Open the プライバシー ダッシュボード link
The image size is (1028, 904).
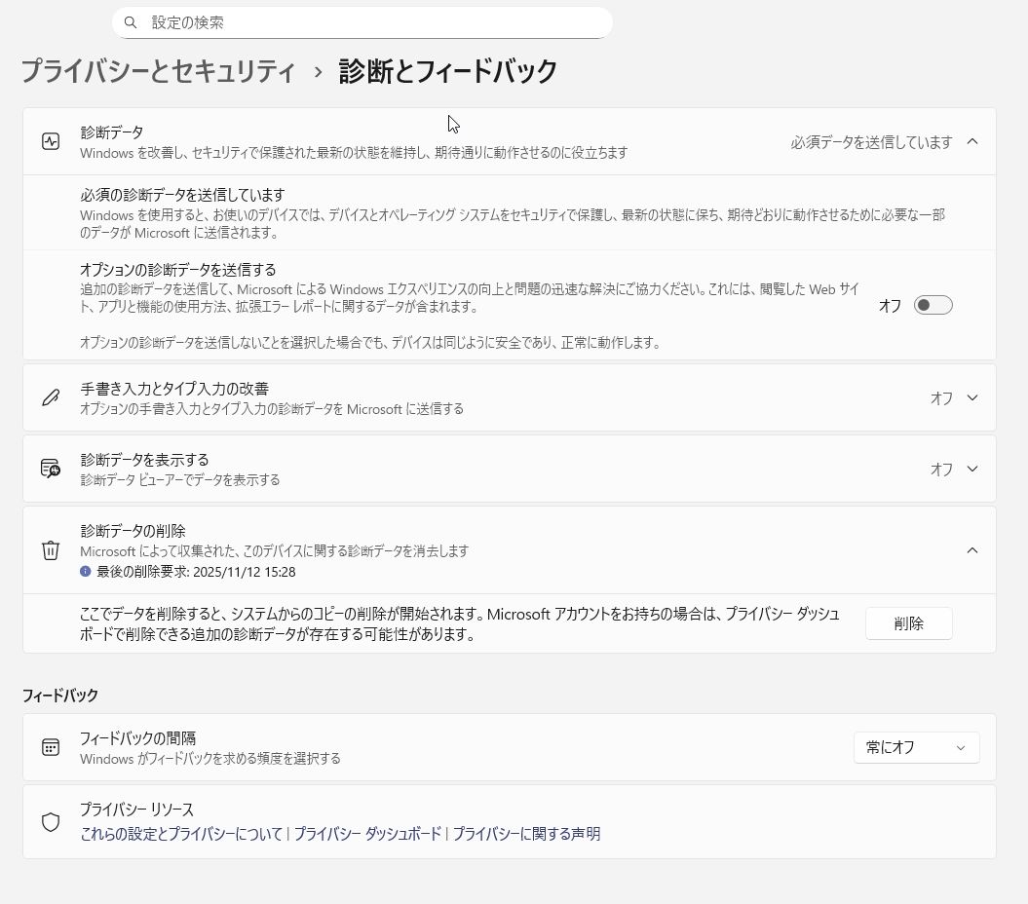point(367,834)
